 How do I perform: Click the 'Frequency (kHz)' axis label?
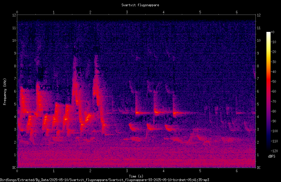pos(5,92)
